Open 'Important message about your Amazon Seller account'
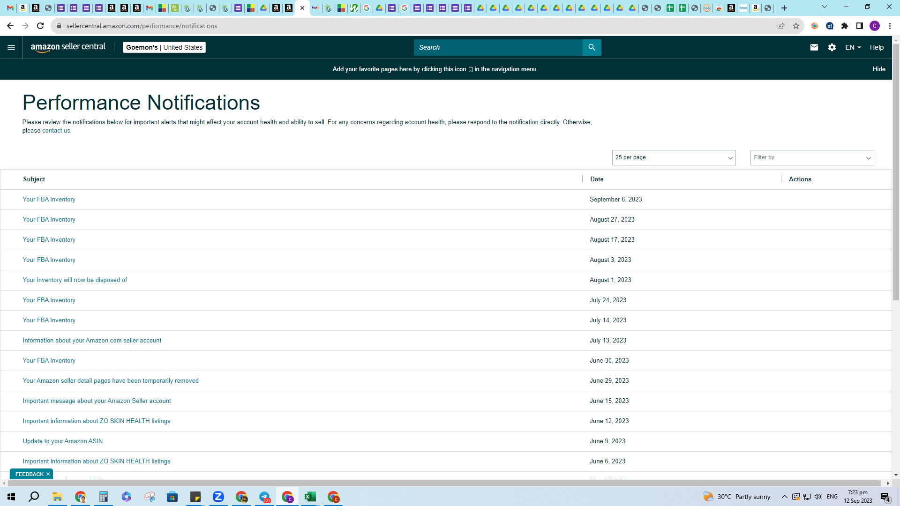 [97, 401]
